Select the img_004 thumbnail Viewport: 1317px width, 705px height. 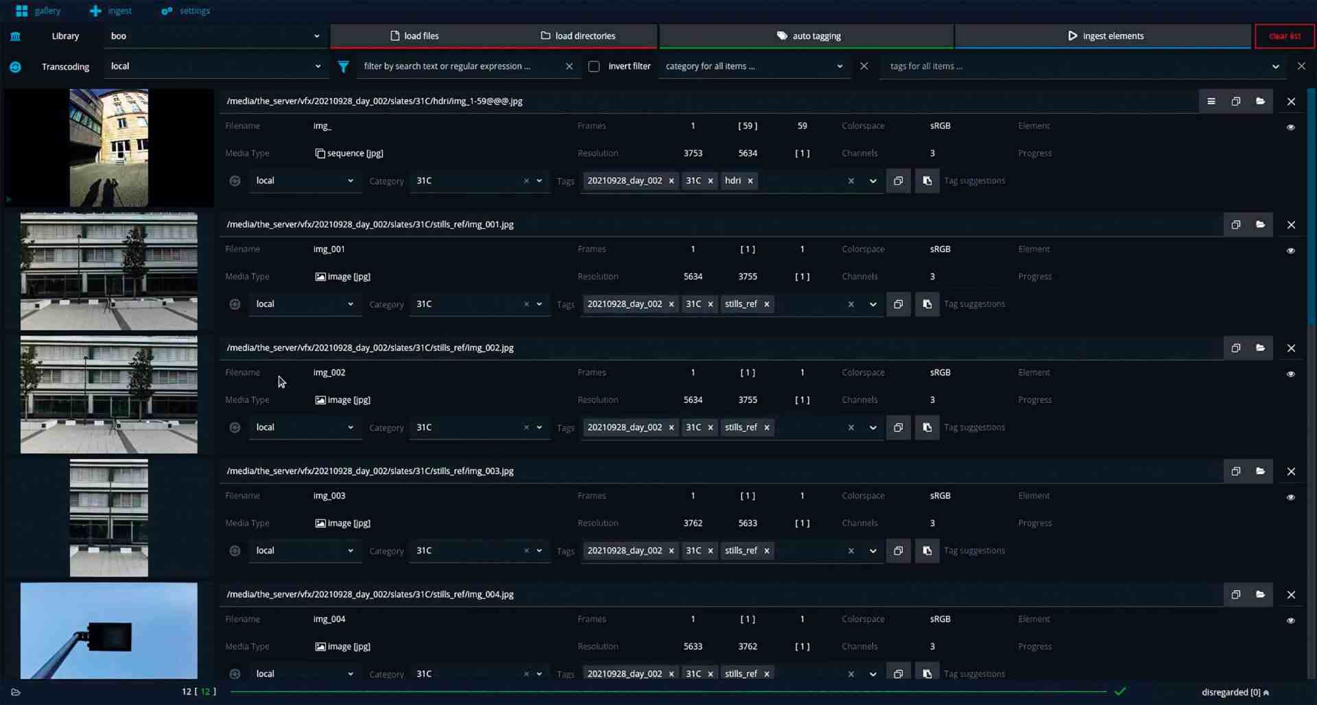click(x=108, y=630)
